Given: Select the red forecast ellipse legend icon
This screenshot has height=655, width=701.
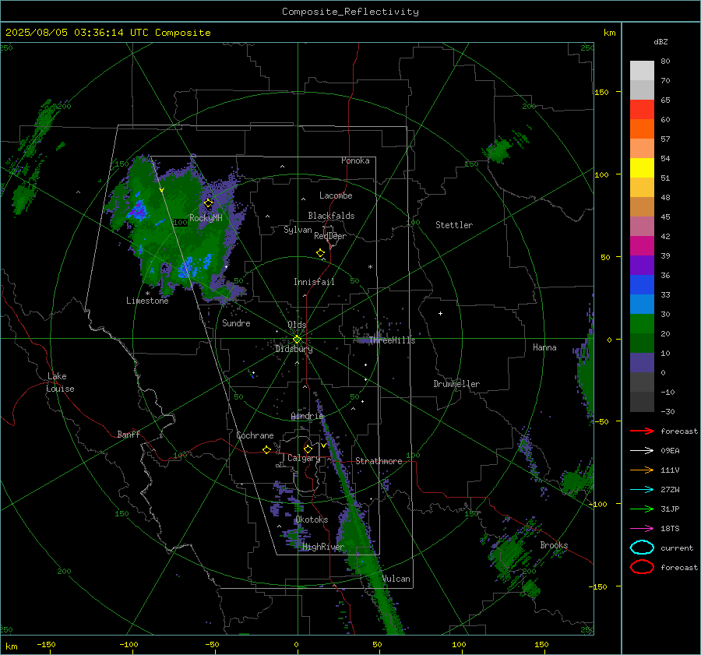Looking at the screenshot, I should pyautogui.click(x=642, y=567).
